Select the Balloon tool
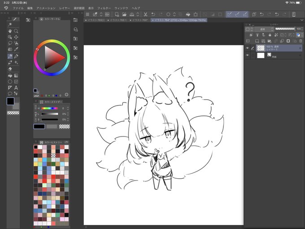The height and width of the screenshot is (229, 305). [10, 94]
